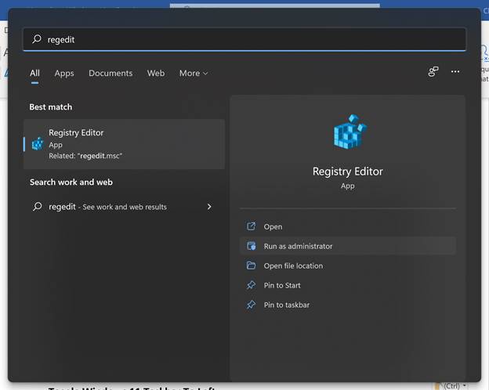Click the search icon beside regedit web result
The image size is (489, 390).
[38, 207]
